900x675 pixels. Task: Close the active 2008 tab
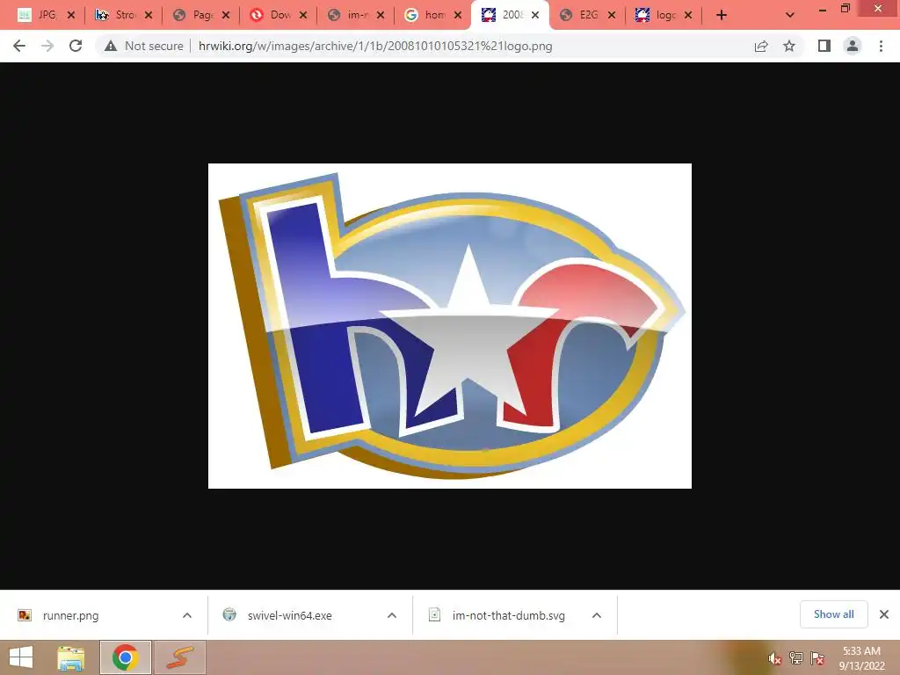(535, 15)
